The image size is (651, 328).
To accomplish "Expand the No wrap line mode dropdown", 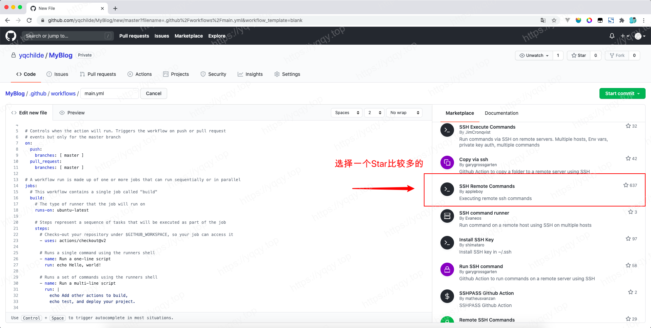I will click(404, 113).
